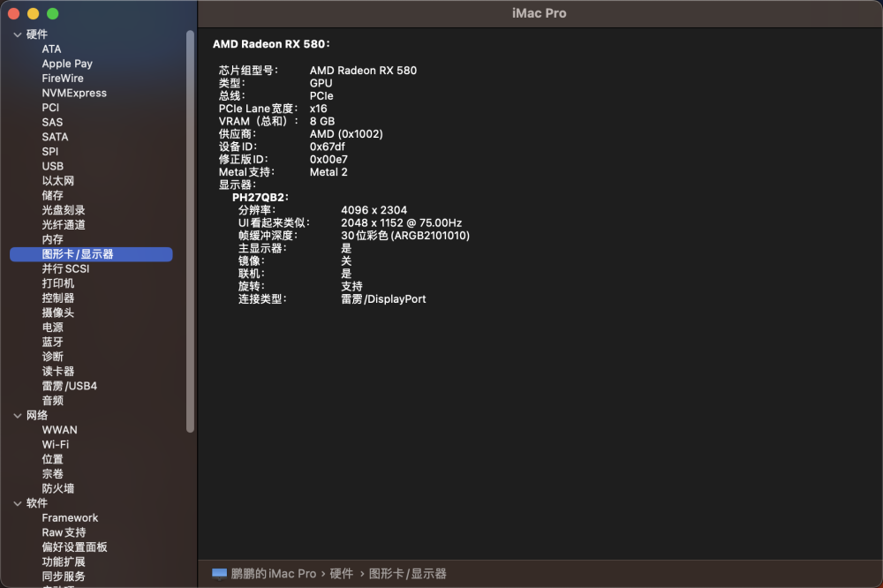
Task: Click the 2048 x 1152 @ 75.00Hz value
Action: click(x=402, y=223)
